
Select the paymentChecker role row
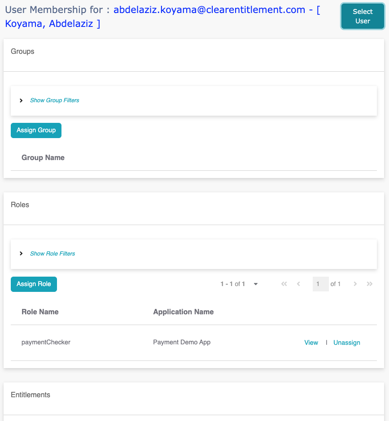[194, 343]
